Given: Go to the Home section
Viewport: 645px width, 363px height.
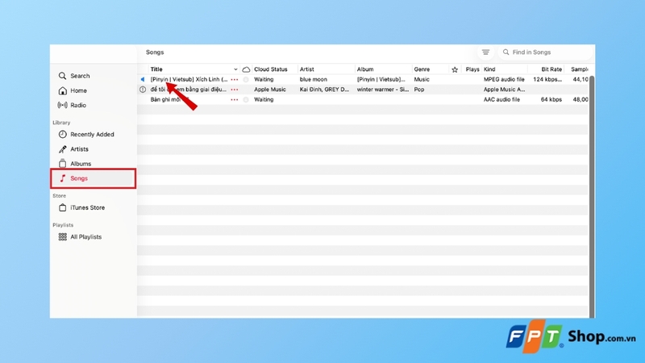Looking at the screenshot, I should 78,90.
